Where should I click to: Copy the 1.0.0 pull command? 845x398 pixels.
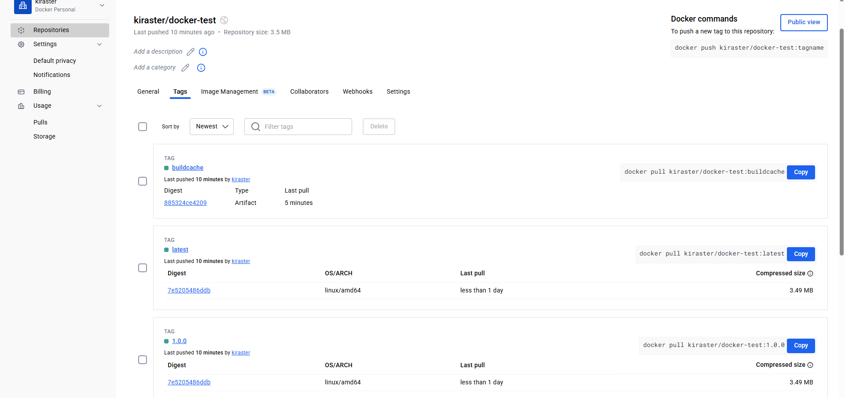point(801,346)
